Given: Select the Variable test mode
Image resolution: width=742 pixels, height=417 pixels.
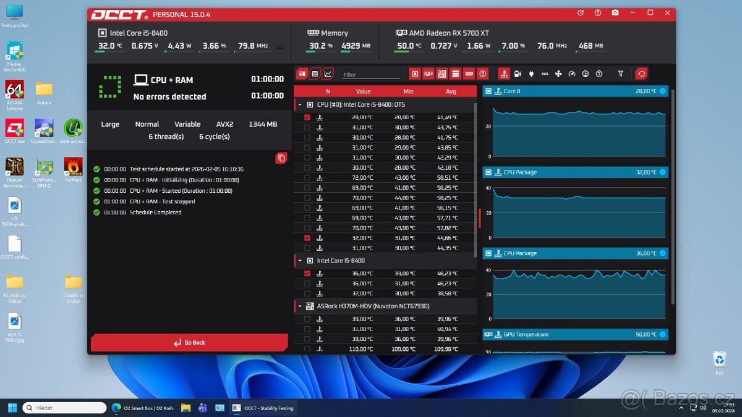Looking at the screenshot, I should pos(187,124).
